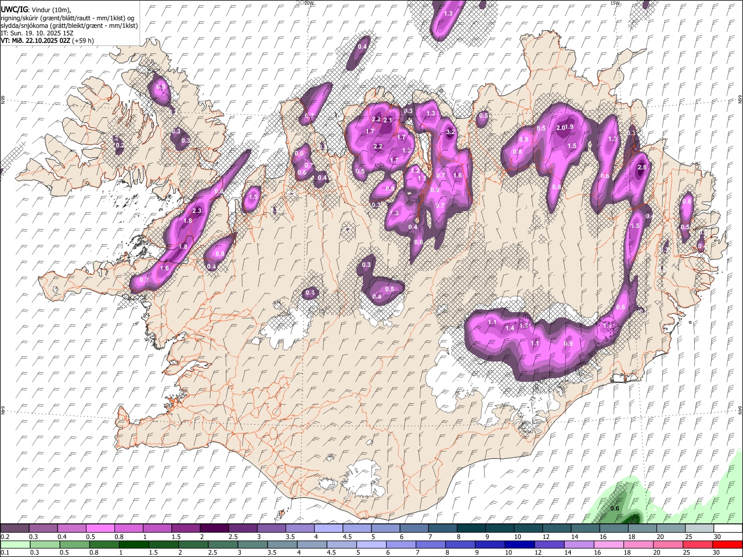Click the 'IT: Sun. 19. 10. 2025 15Z' line
The width and height of the screenshot is (743, 557).
pyautogui.click(x=37, y=33)
